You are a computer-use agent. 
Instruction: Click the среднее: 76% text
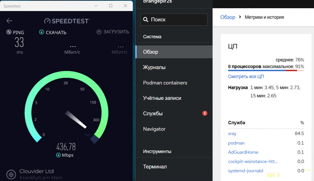[x=290, y=60]
